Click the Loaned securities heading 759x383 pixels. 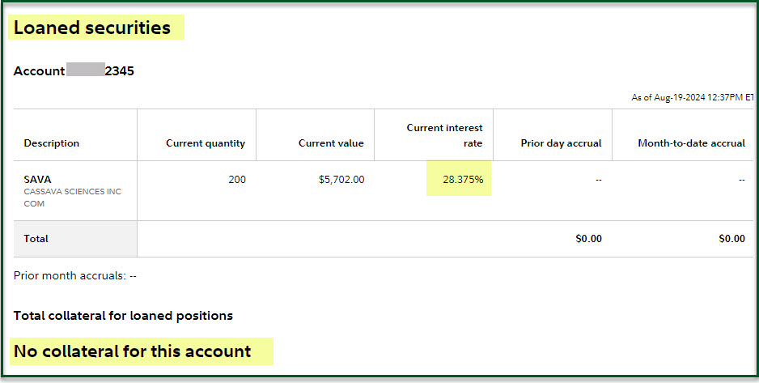click(92, 28)
